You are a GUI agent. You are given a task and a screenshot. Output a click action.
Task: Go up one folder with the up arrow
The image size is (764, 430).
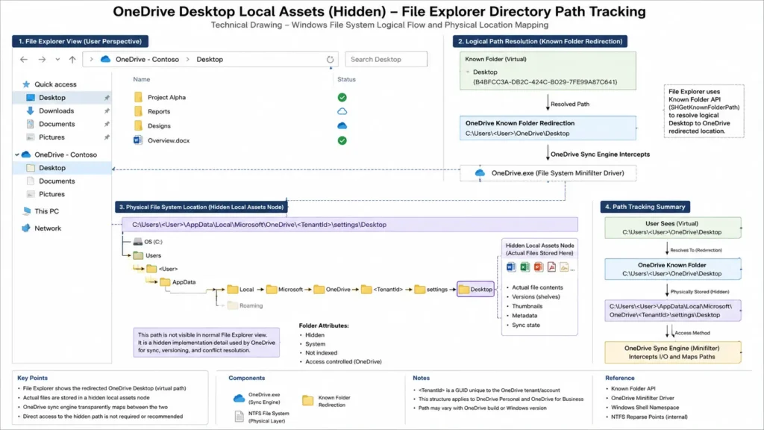pos(72,60)
